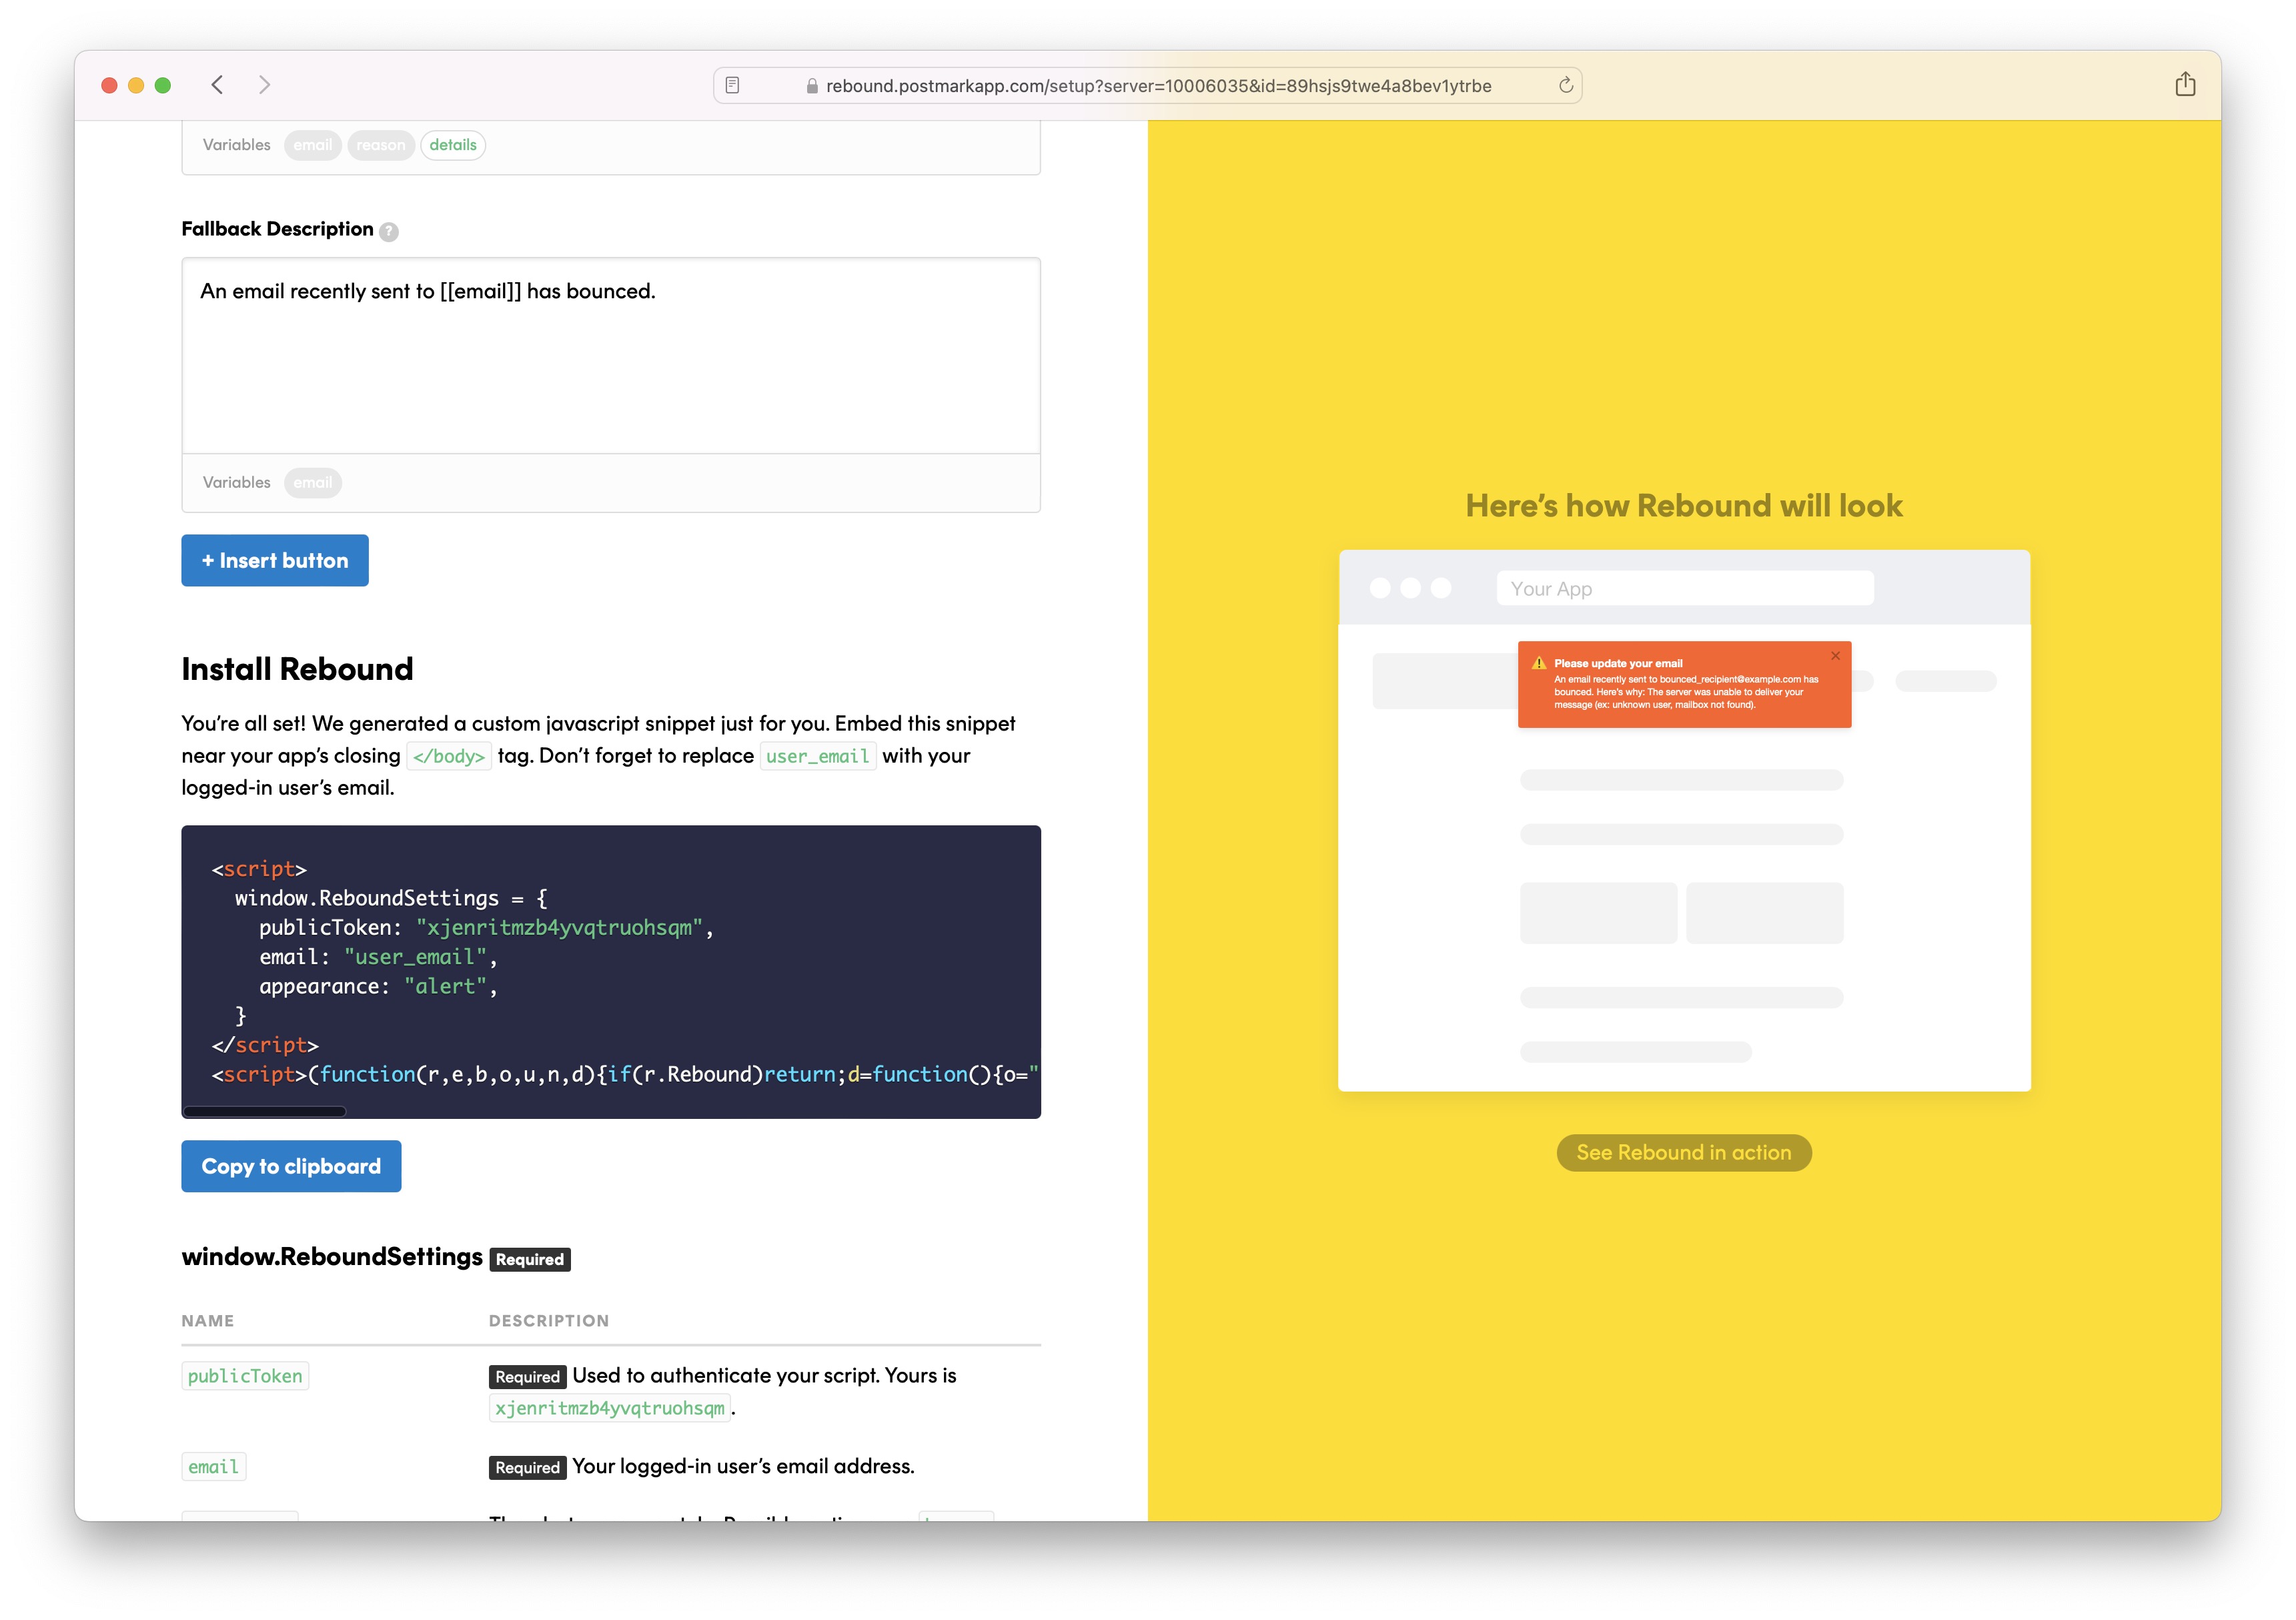This screenshot has height=1620, width=2296.
Task: Click the green full-screen window button
Action: (163, 86)
